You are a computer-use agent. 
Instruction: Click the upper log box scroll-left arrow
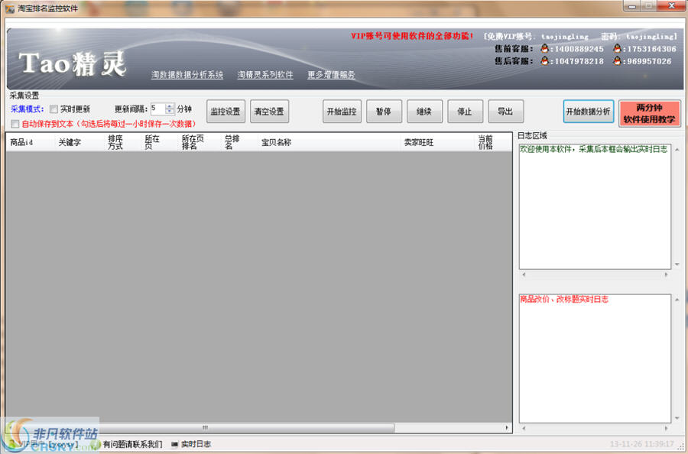[x=524, y=274]
